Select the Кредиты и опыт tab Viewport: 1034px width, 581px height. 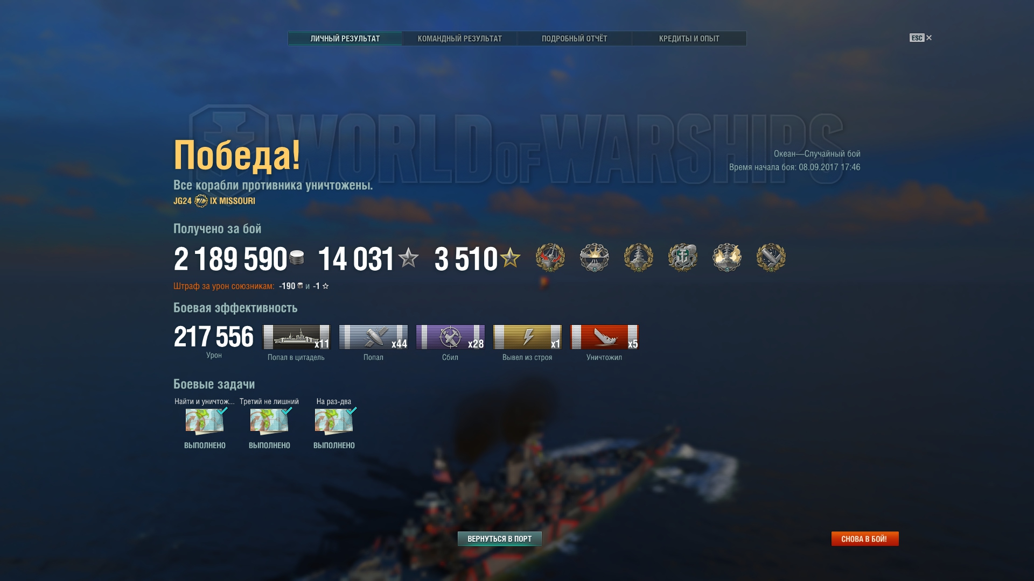click(x=689, y=39)
